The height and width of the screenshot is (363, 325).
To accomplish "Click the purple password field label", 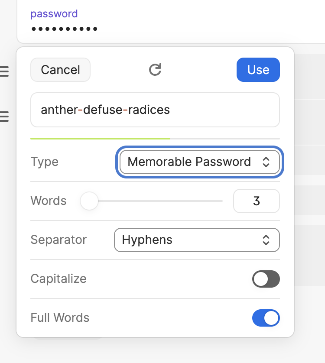I will click(54, 13).
